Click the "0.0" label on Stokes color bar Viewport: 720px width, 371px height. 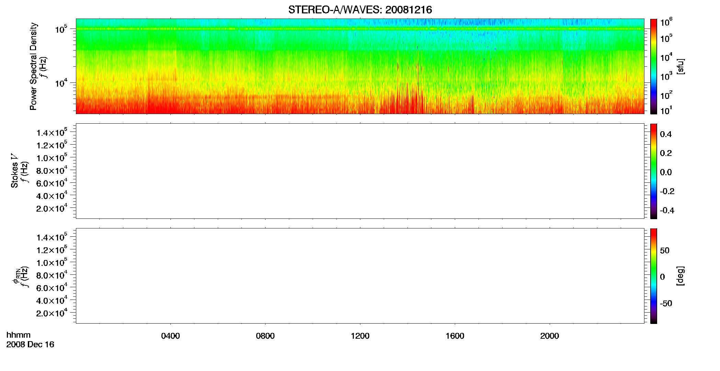point(666,172)
